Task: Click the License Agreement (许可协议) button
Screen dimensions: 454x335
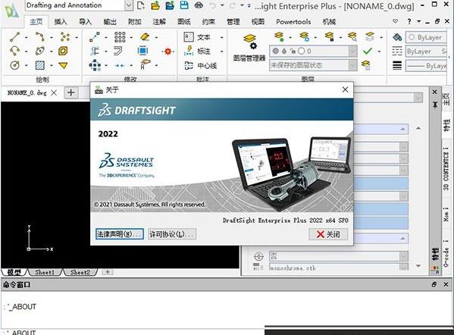Action: 172,234
